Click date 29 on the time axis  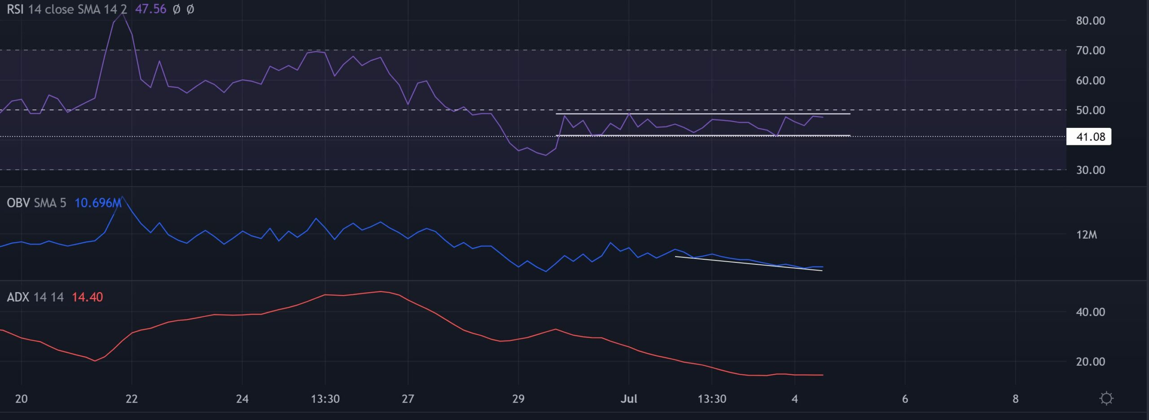[x=518, y=398]
